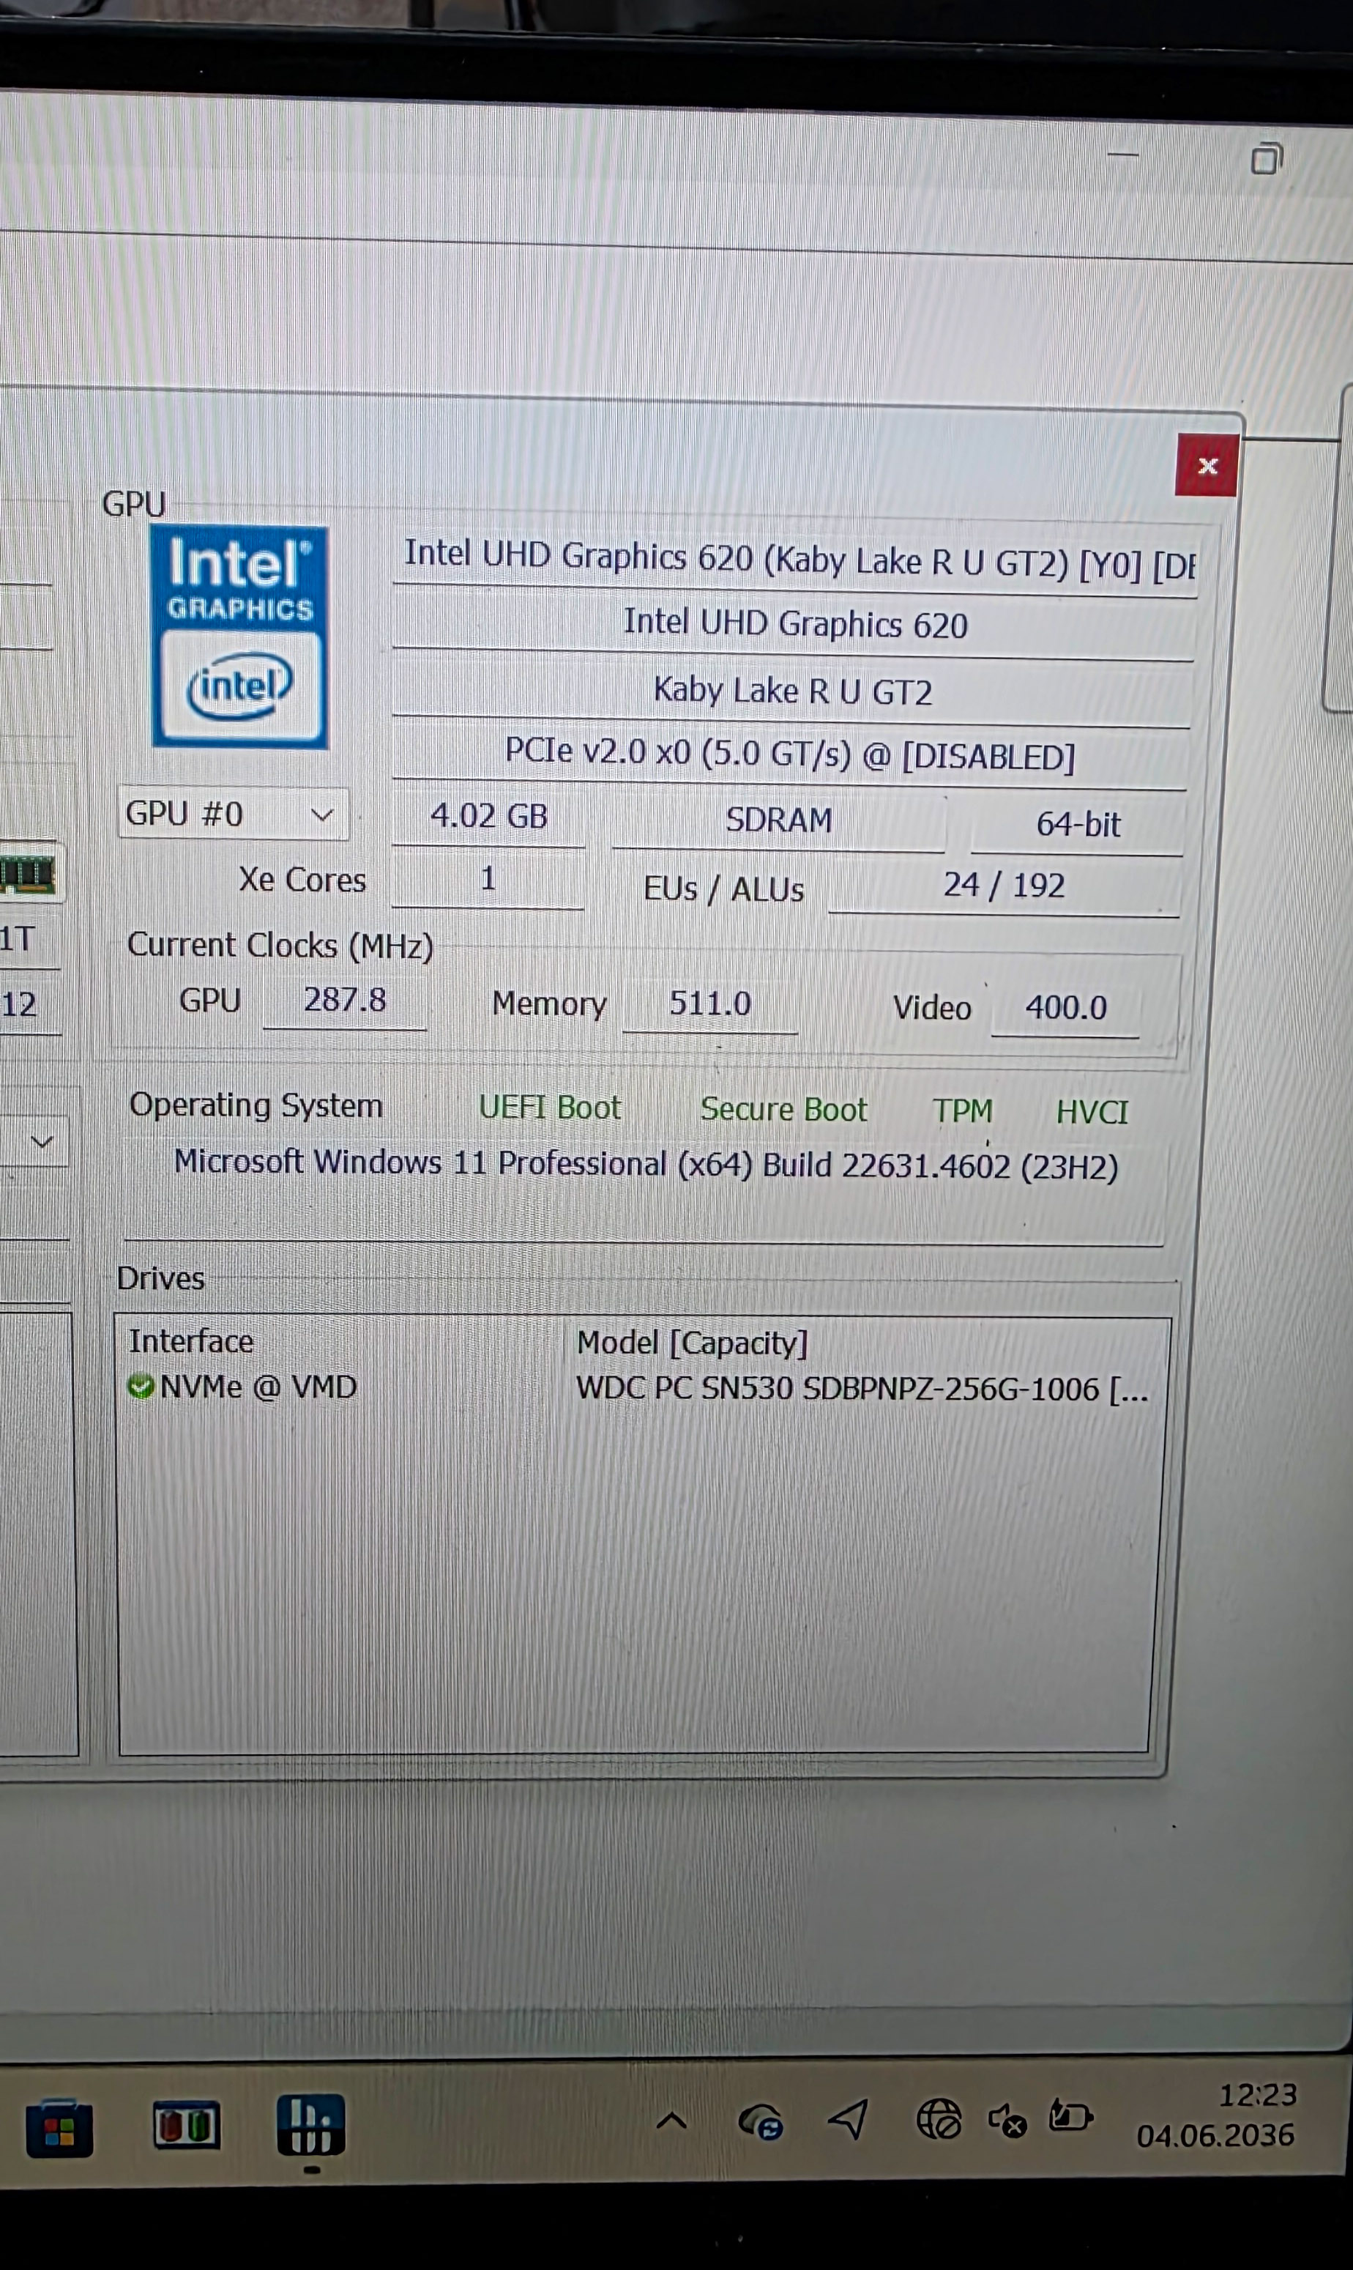Click the memory module icon at left edge
Viewport: 1353px width, 2270px height.
click(x=27, y=875)
